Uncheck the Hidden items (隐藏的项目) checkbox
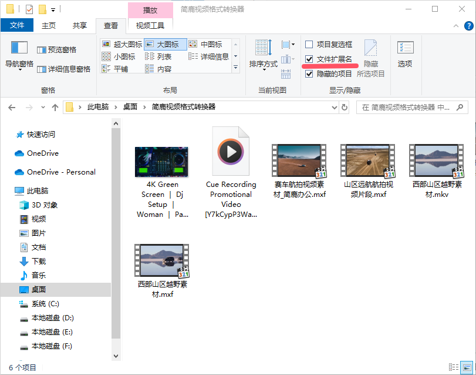 point(309,74)
